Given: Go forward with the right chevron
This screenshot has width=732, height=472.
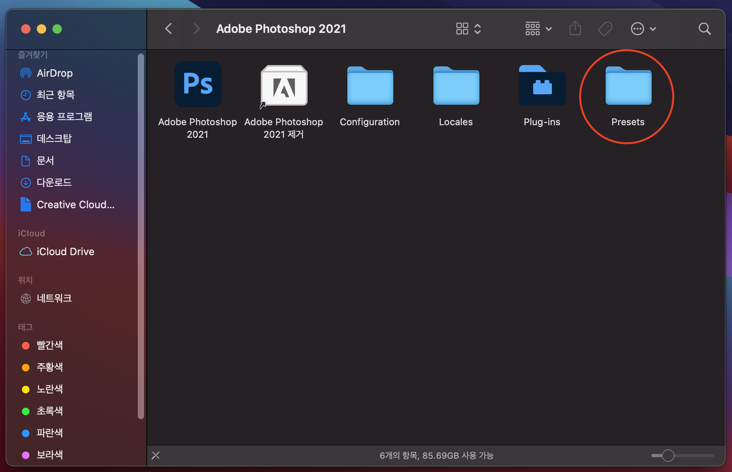Looking at the screenshot, I should coord(197,29).
